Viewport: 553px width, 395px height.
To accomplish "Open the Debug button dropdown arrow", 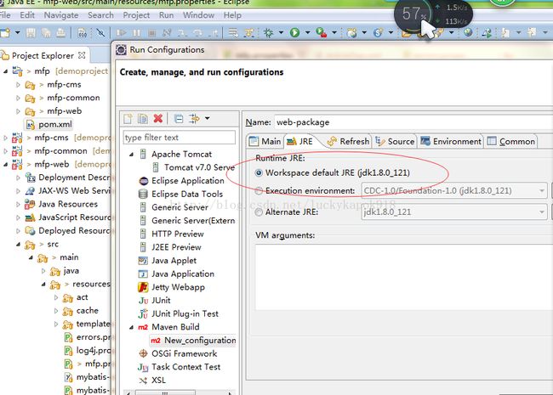I will (281, 33).
